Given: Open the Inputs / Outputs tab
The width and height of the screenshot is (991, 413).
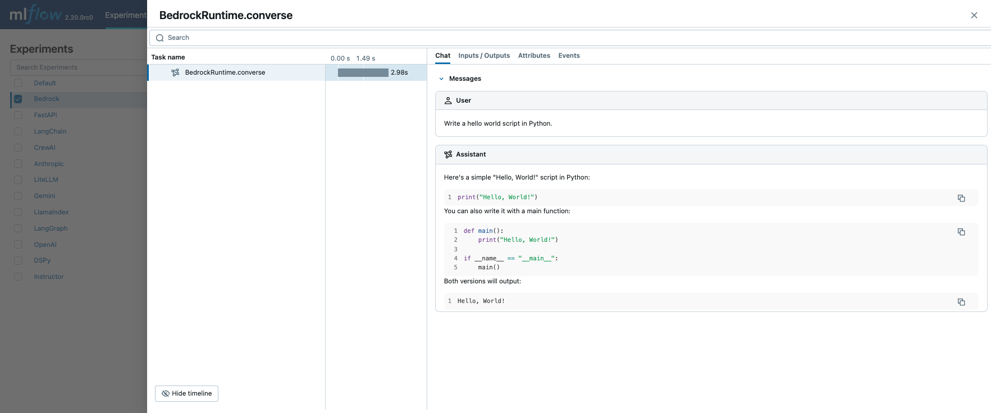Looking at the screenshot, I should coord(484,56).
